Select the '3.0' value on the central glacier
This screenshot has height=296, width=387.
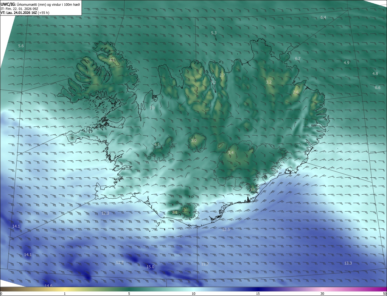click(x=193, y=140)
